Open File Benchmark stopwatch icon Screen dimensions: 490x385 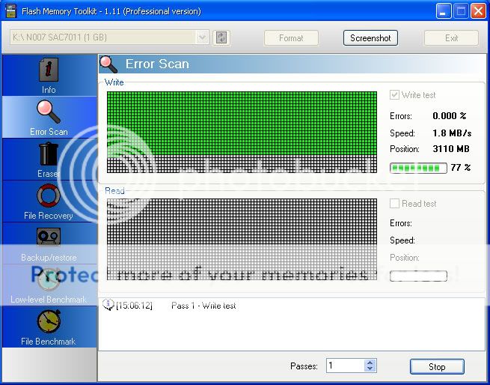point(49,322)
